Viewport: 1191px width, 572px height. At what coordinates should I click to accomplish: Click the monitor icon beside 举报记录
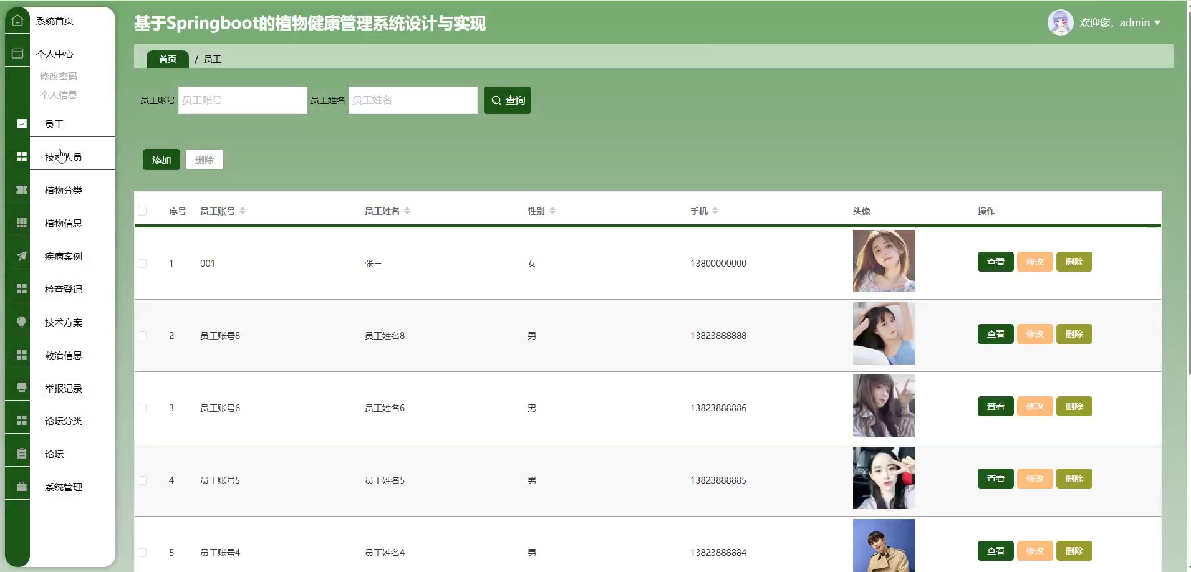pos(22,388)
